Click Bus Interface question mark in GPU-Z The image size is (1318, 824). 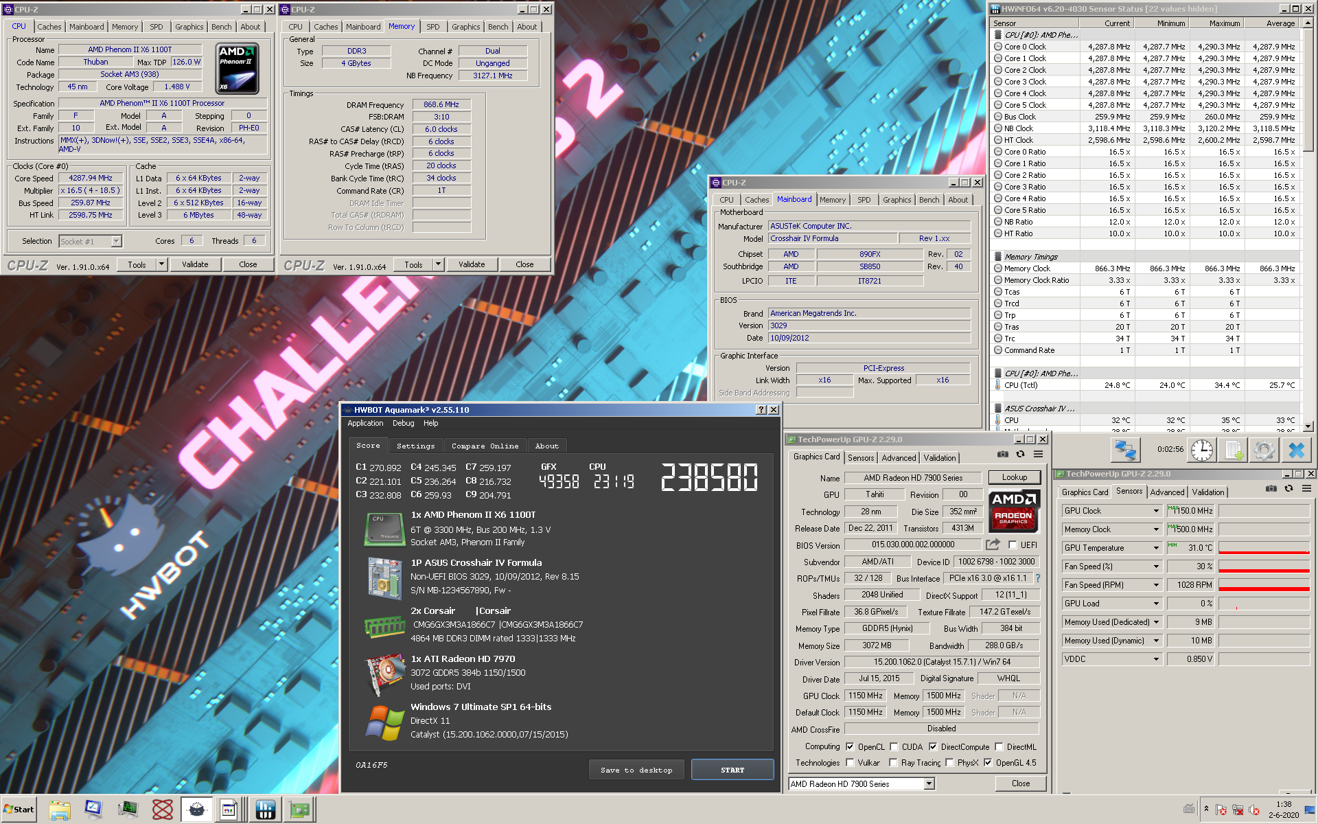coord(1037,578)
